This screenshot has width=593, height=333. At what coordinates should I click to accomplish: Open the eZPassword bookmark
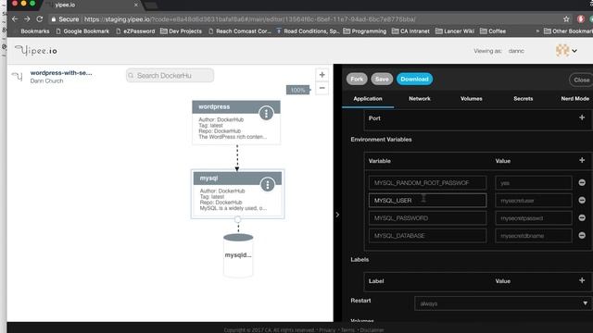click(135, 31)
